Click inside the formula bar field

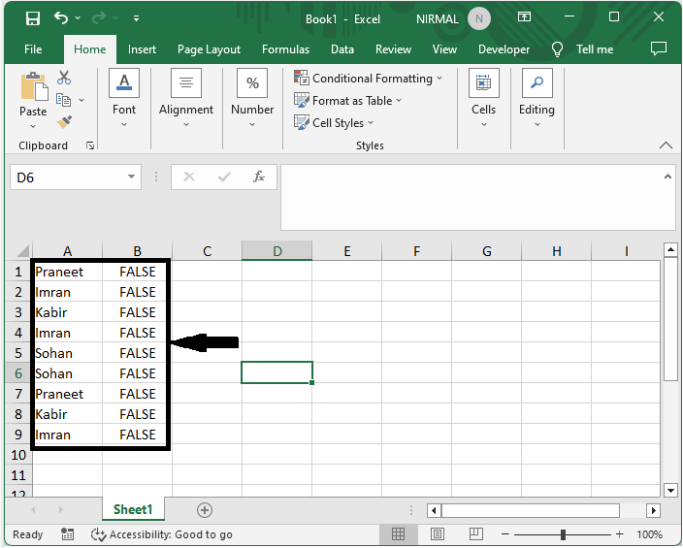pyautogui.click(x=472, y=197)
